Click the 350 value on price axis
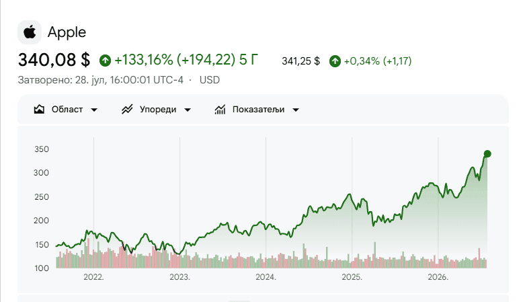The image size is (523, 302). point(42,149)
